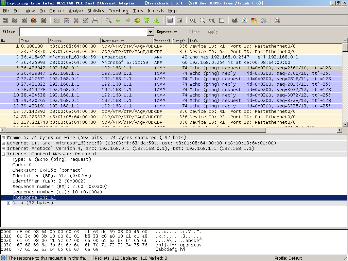348x261 pixels.
Task: Open the recent filters dropdown arrow
Action: (151, 32)
